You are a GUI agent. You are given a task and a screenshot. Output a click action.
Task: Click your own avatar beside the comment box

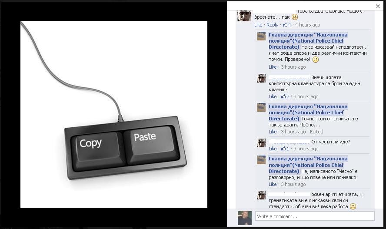244,218
